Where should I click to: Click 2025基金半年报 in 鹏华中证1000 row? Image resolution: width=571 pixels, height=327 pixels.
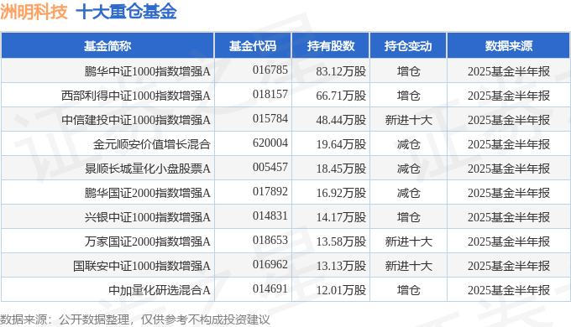[509, 71]
